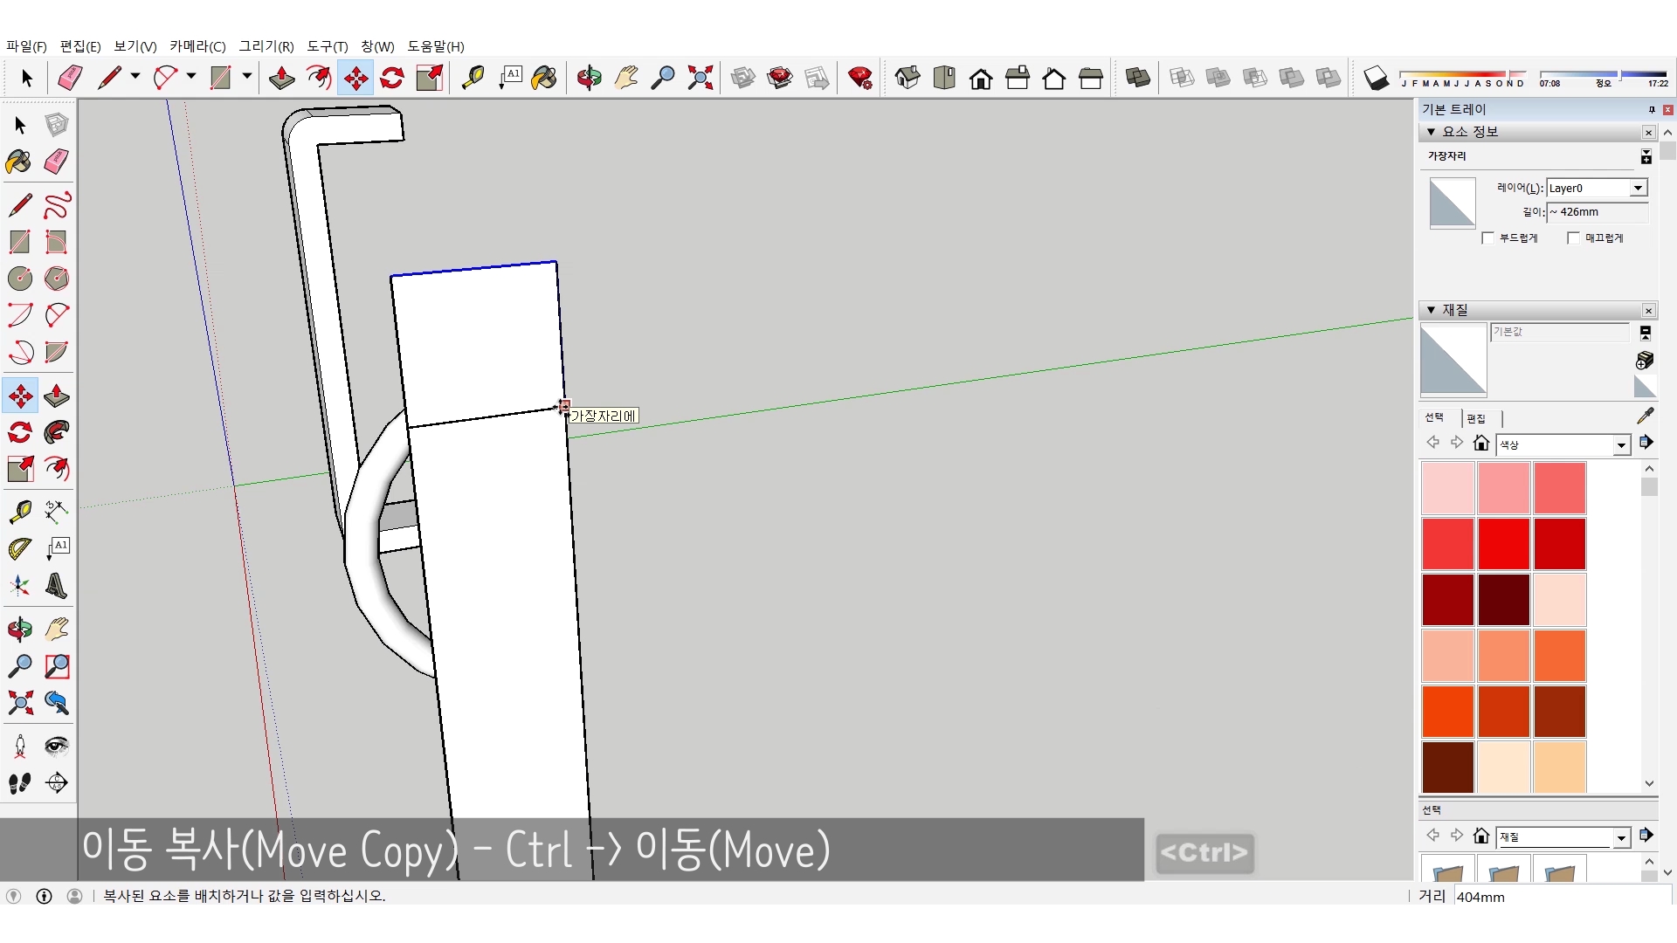Viewport: 1677px width, 943px height.
Task: Select the Paint Bucket tool in top toolbar
Action: (543, 78)
